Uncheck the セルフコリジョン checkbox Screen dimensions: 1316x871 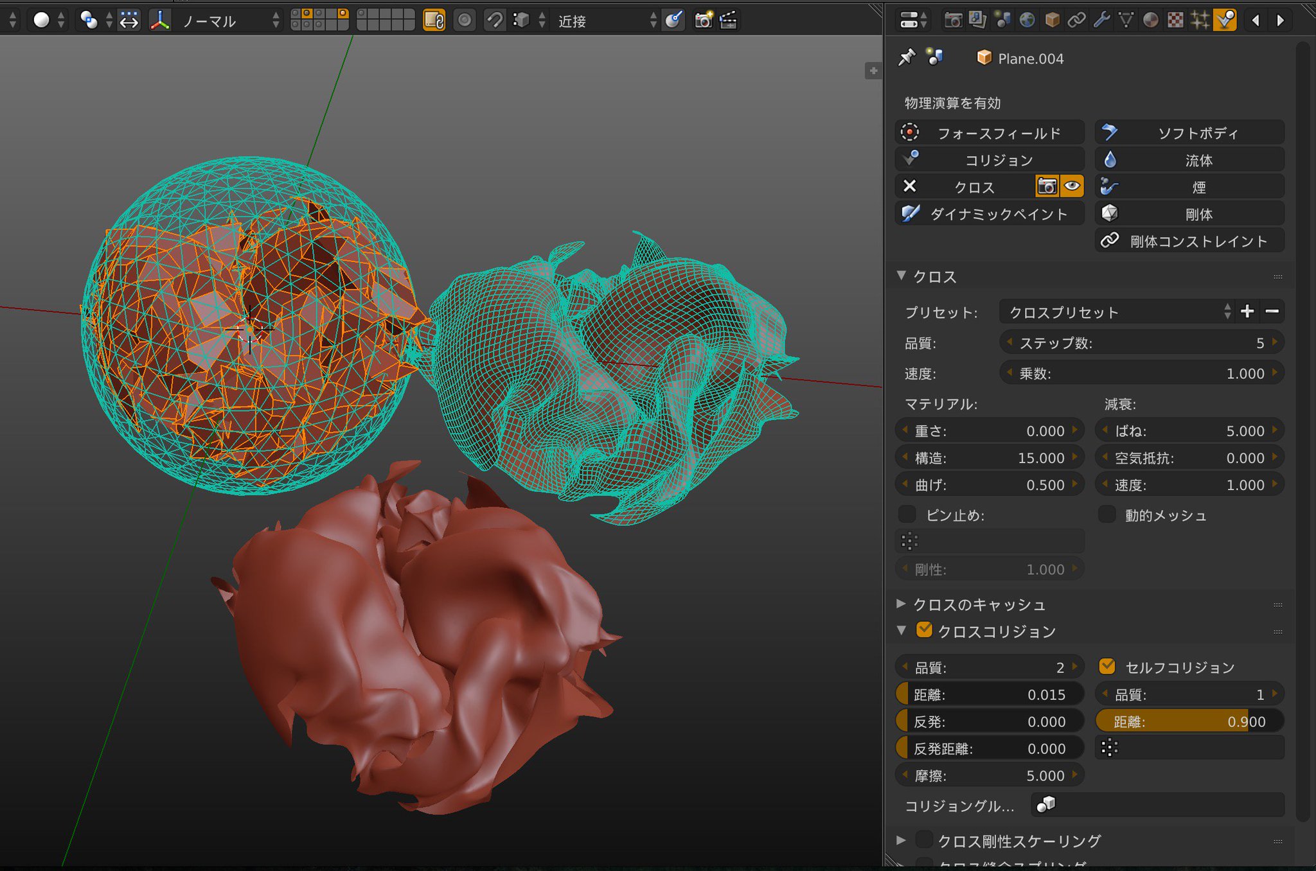1107,666
